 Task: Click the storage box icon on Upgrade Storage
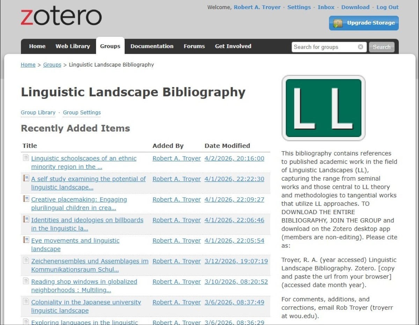tap(338, 23)
